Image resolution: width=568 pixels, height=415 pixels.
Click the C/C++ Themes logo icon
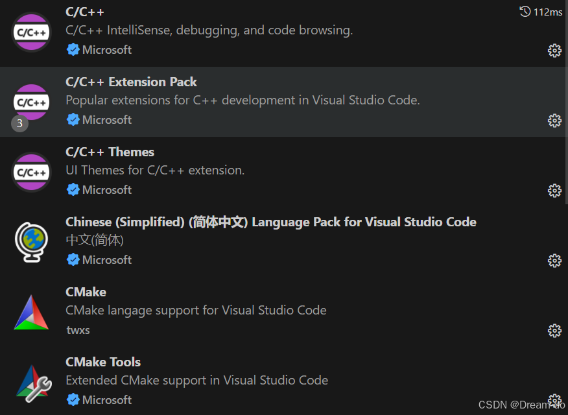32,172
